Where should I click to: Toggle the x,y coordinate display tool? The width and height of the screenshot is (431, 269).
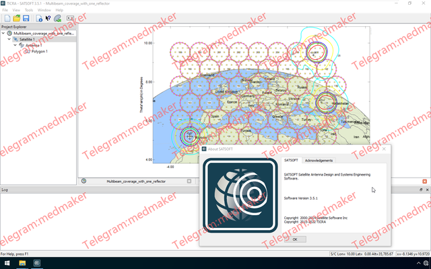(70, 18)
